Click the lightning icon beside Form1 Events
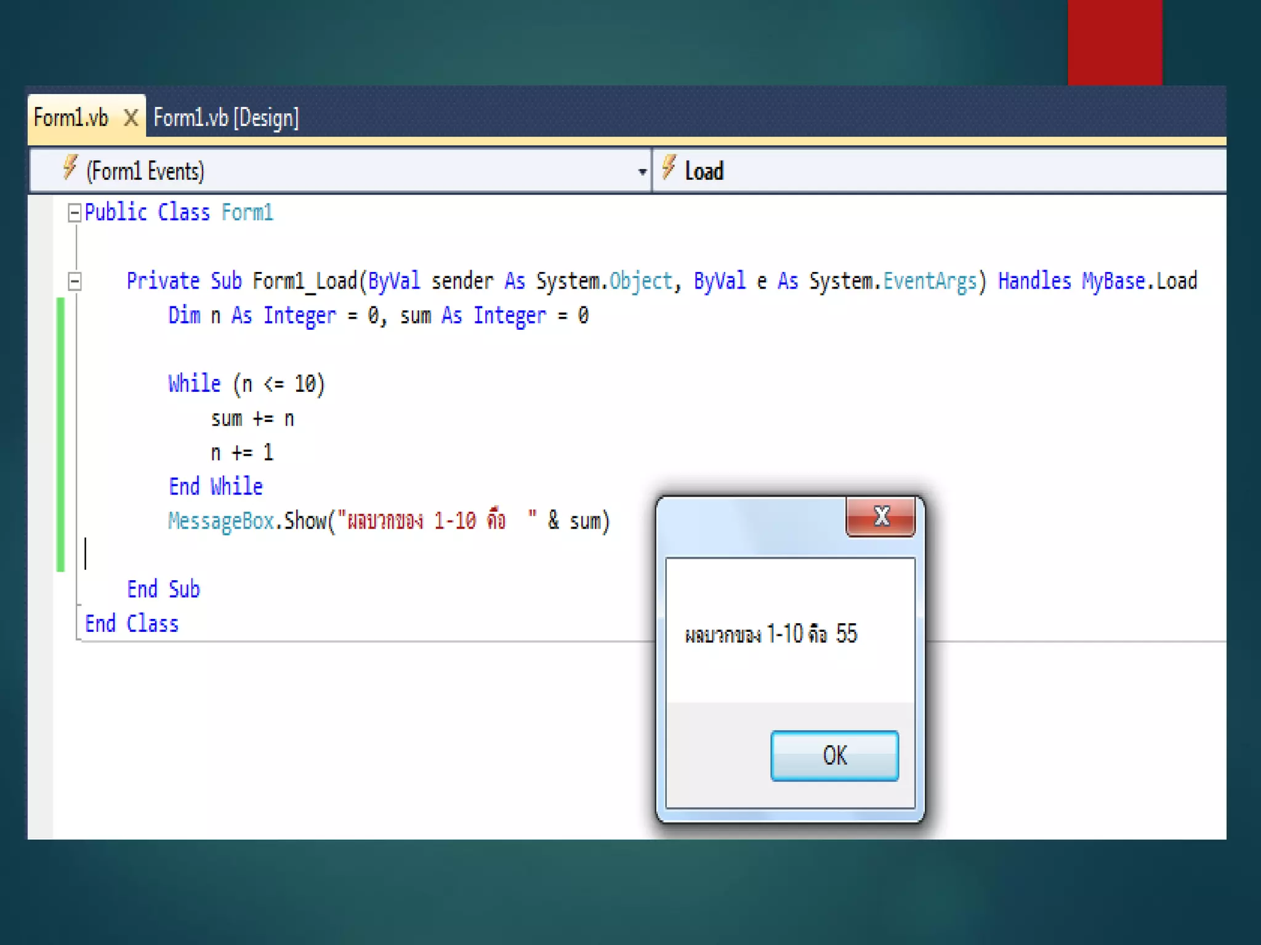The image size is (1261, 945). (x=70, y=167)
